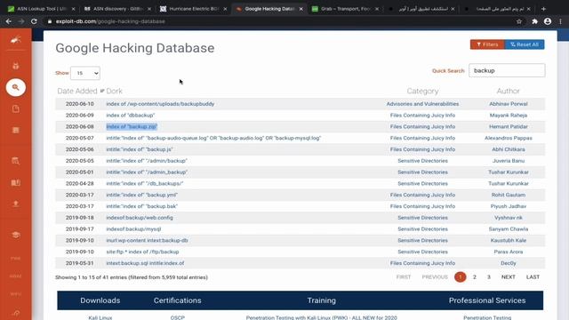Go to results page 2
The height and width of the screenshot is (320, 569).
[x=474, y=276]
